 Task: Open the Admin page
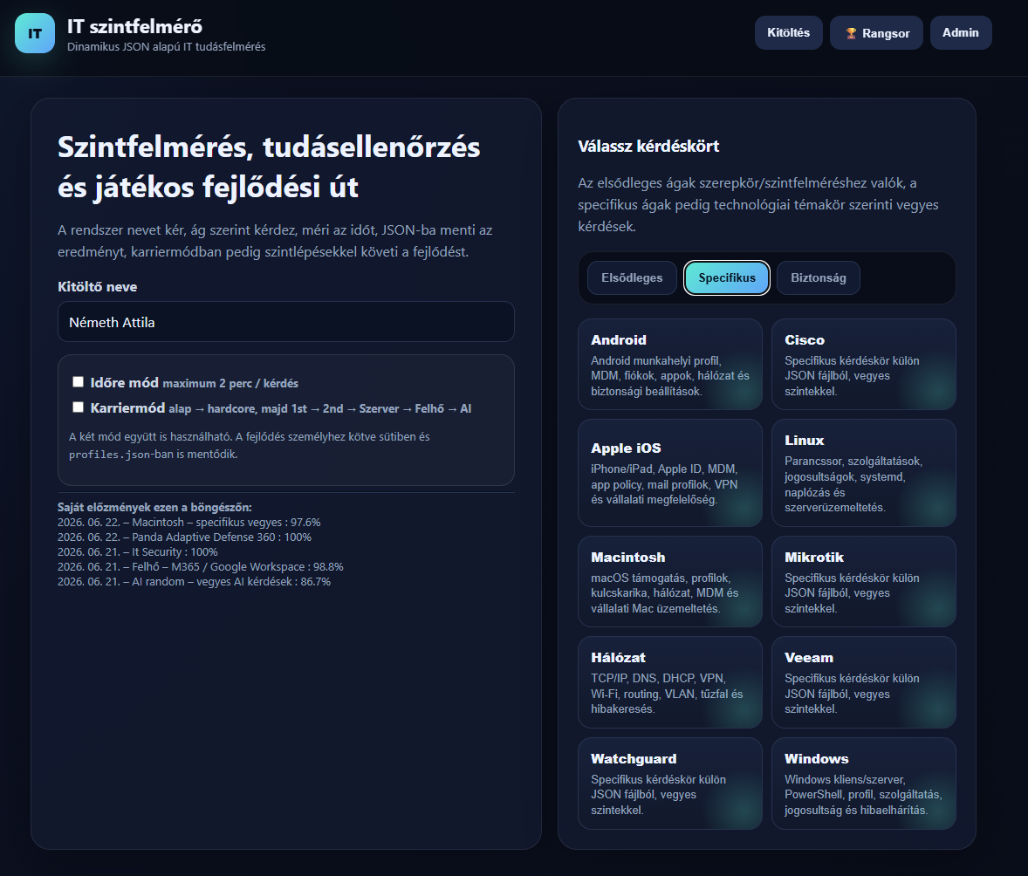(x=961, y=33)
